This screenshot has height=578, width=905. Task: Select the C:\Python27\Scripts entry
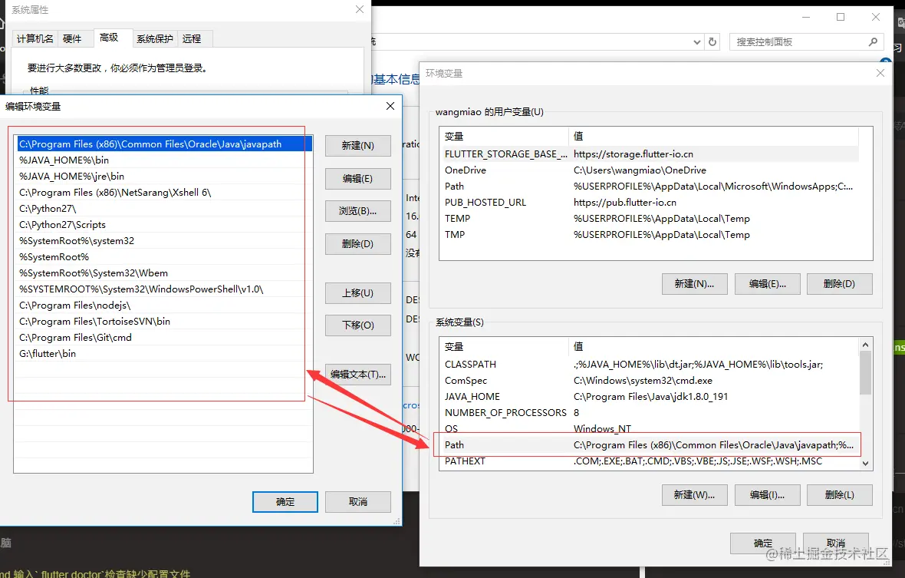coord(164,225)
